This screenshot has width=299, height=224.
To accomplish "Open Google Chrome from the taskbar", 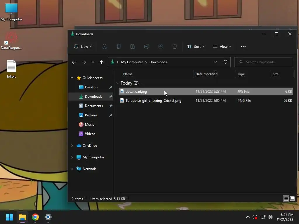I will (35, 217).
